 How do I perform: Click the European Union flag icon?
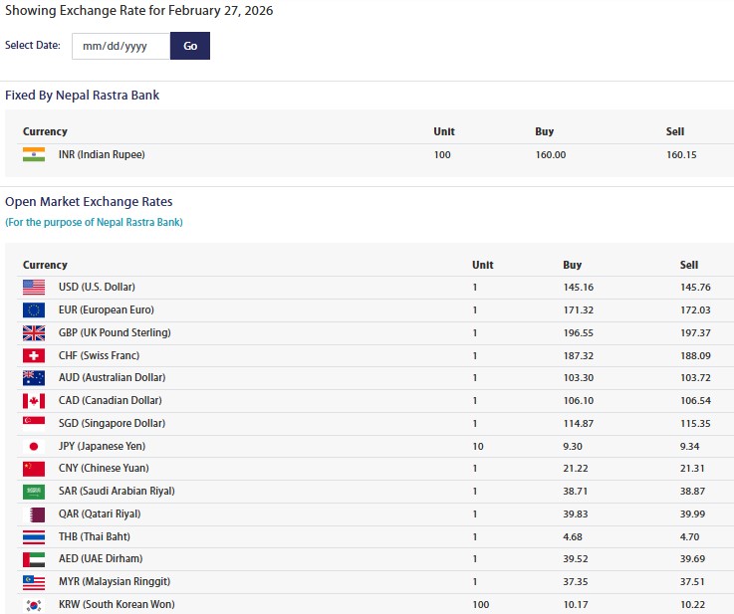33,310
